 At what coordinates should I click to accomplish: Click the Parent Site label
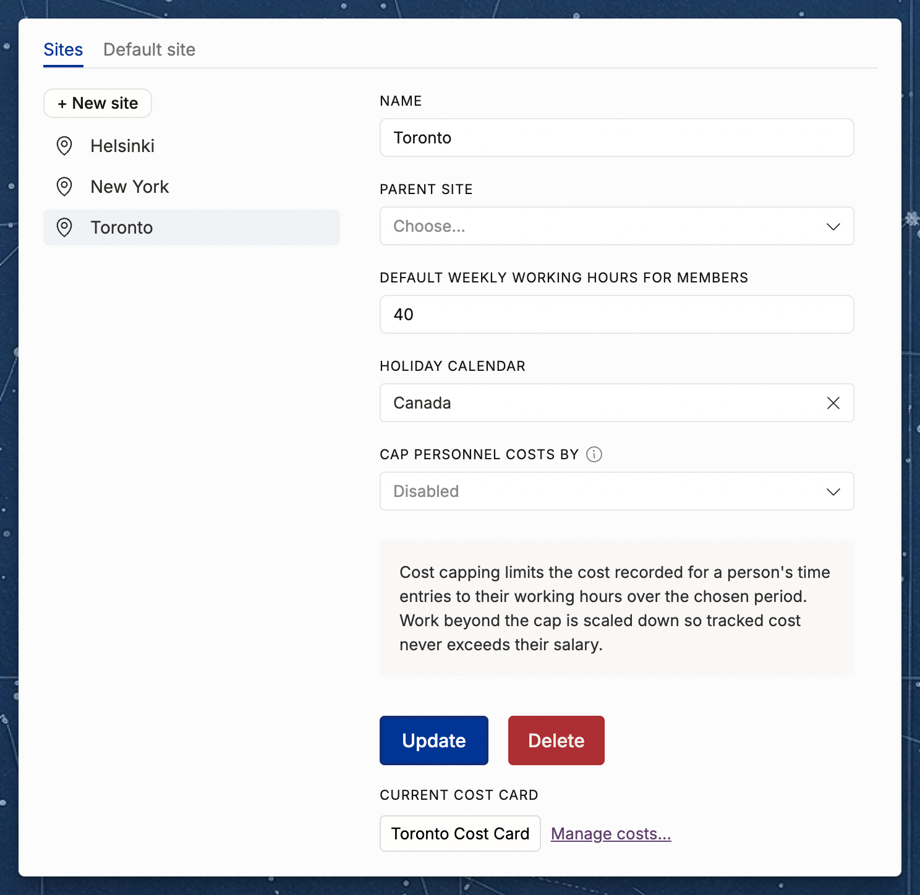(426, 189)
